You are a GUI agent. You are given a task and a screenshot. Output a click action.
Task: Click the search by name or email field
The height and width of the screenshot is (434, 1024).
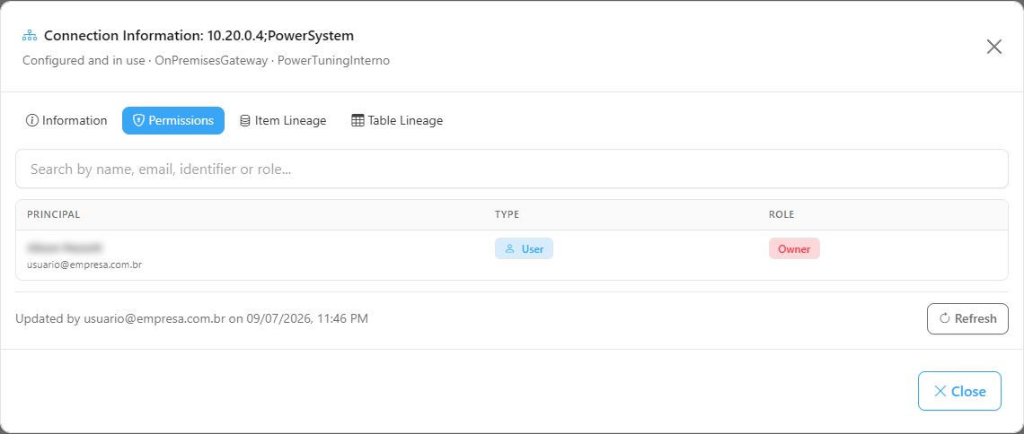coord(512,169)
